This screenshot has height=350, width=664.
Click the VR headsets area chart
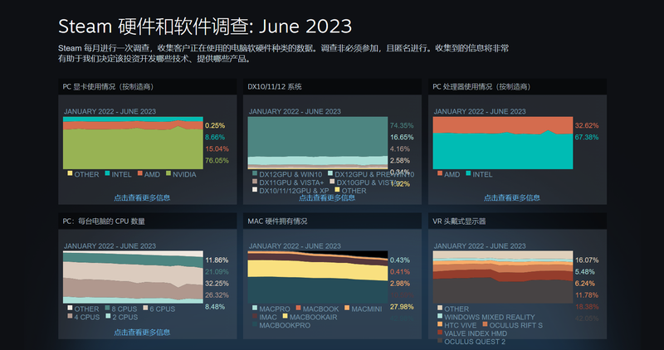point(503,277)
